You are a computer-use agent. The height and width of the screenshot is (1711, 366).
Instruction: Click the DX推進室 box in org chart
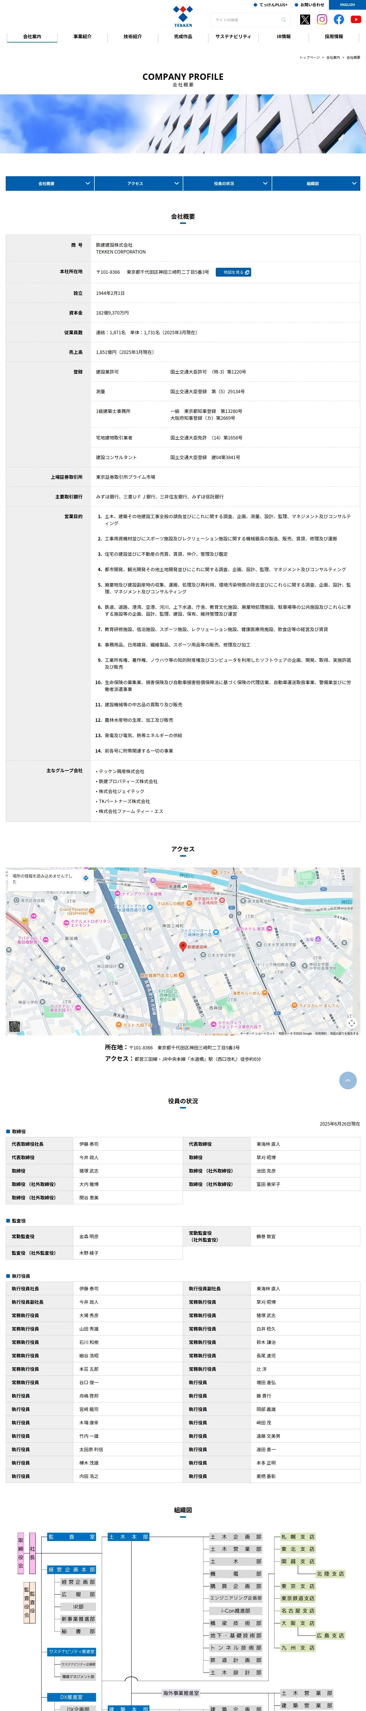[x=72, y=1697]
